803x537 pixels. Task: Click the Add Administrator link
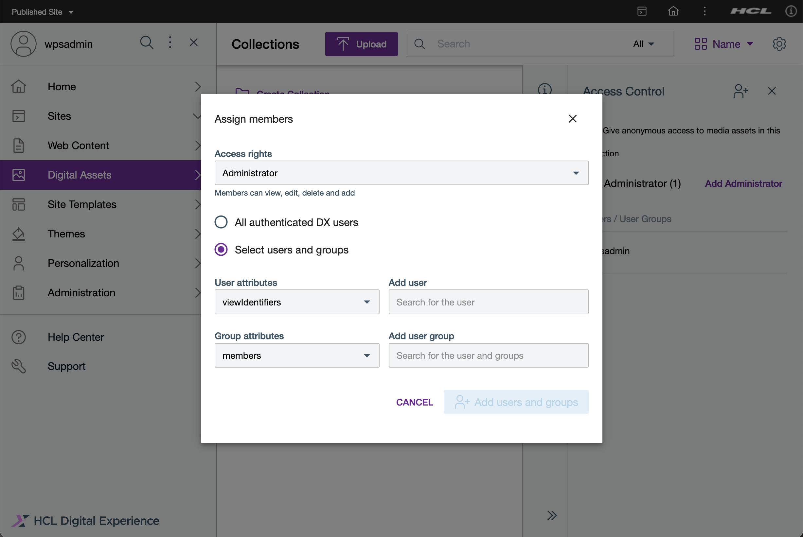pos(743,183)
